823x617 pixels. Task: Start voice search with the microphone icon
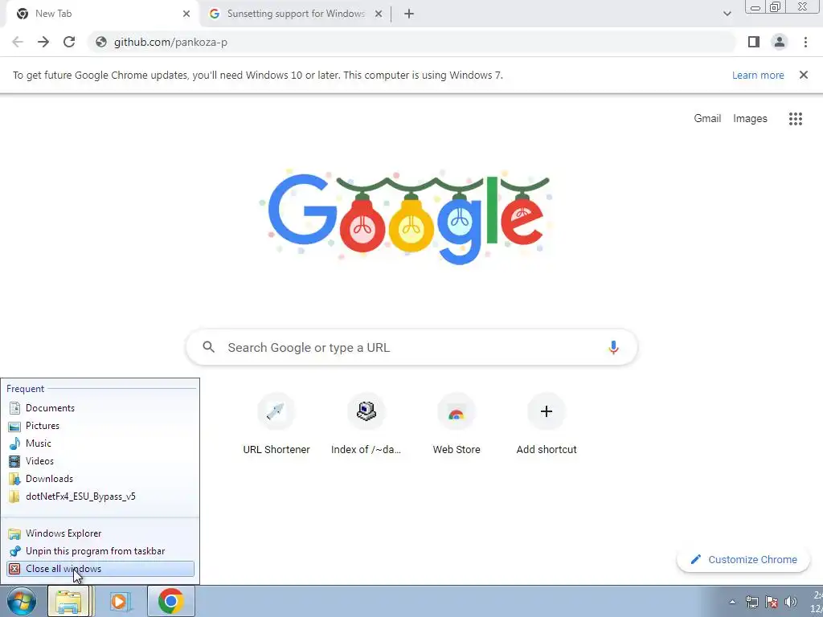click(613, 347)
